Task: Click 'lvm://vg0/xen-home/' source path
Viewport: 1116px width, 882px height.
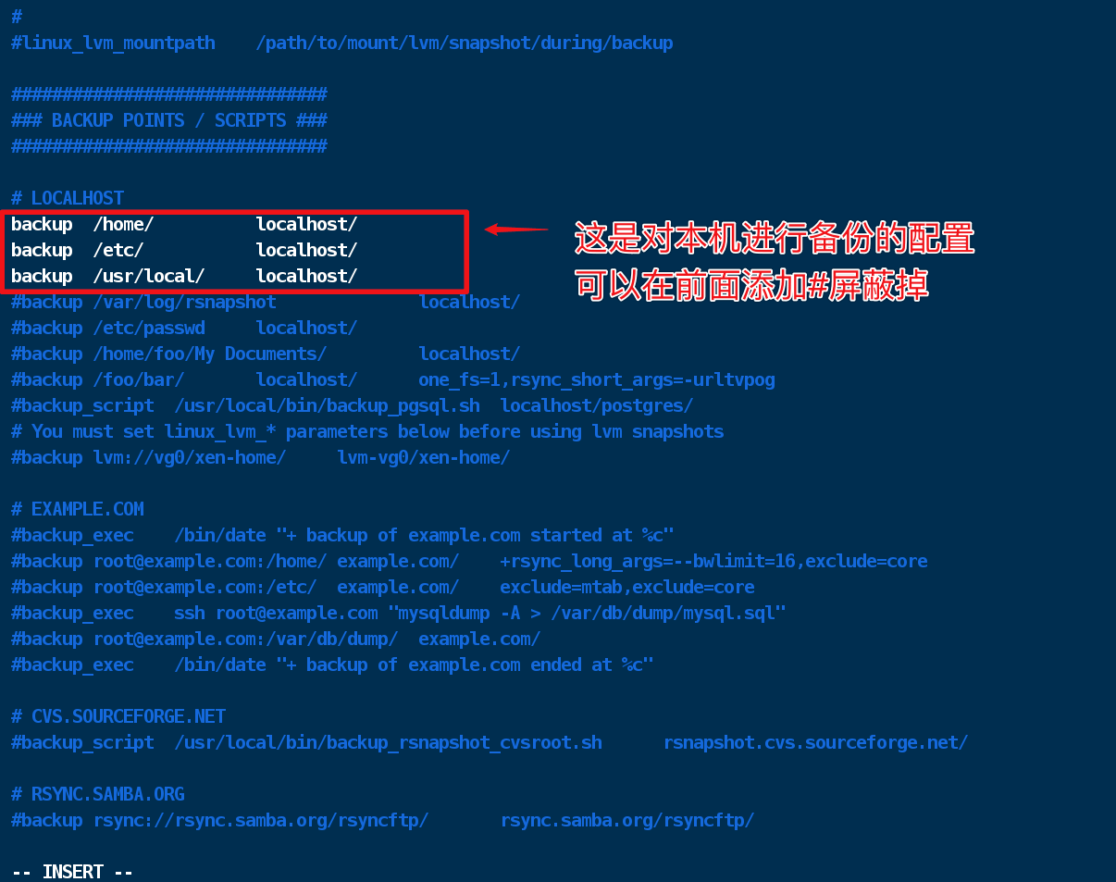Action: click(x=190, y=457)
